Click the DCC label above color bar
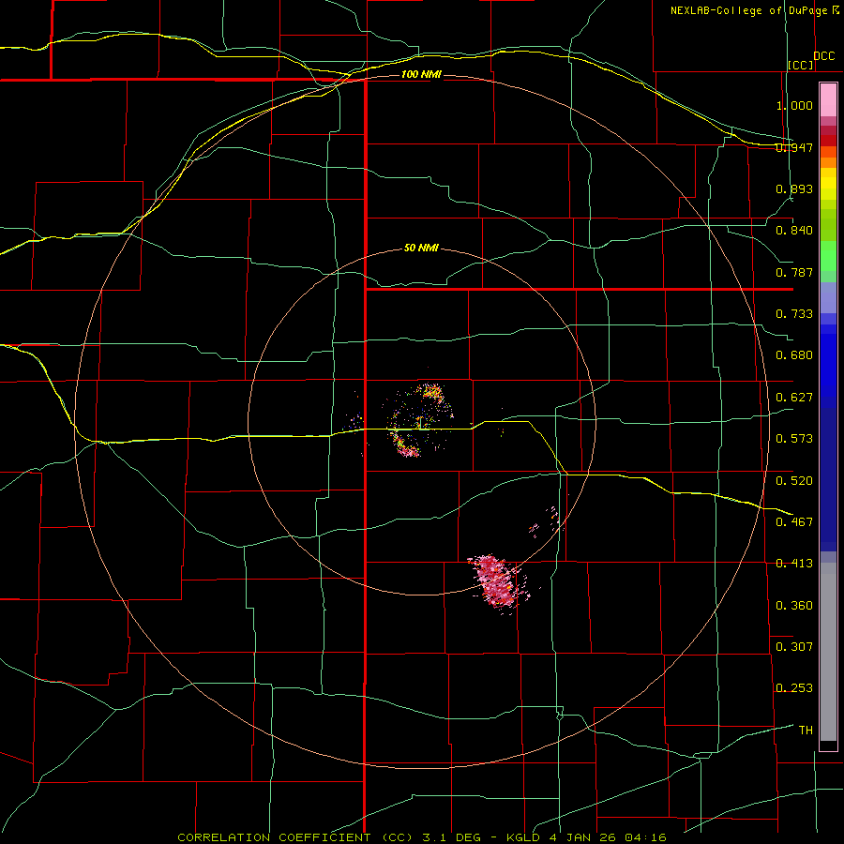The width and height of the screenshot is (844, 844). pos(823,55)
